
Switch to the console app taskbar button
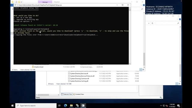pyautogui.click(x=83, y=106)
